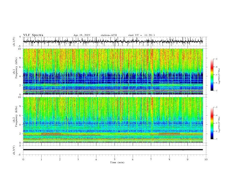Click time axis tick label "6"
This screenshot has height=179, width=232.
[133, 159]
